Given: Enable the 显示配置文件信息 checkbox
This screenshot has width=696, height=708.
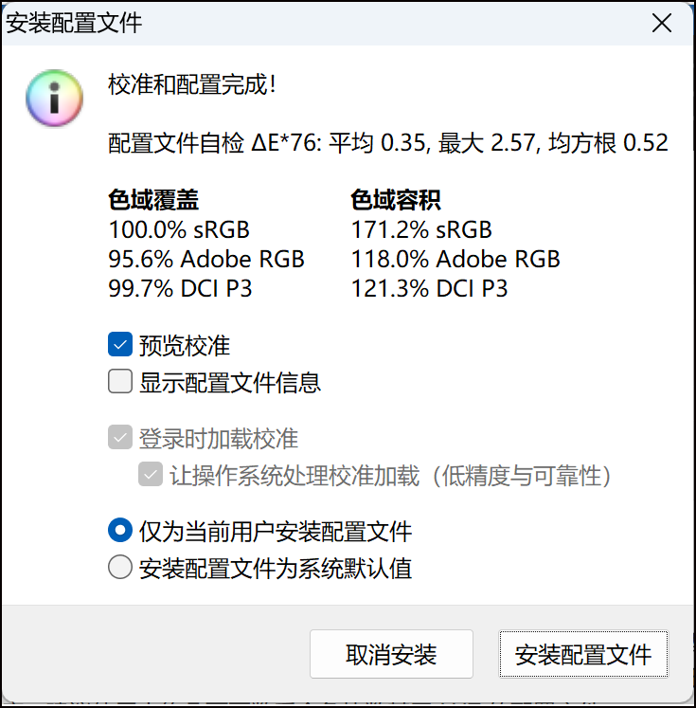Looking at the screenshot, I should tap(120, 382).
